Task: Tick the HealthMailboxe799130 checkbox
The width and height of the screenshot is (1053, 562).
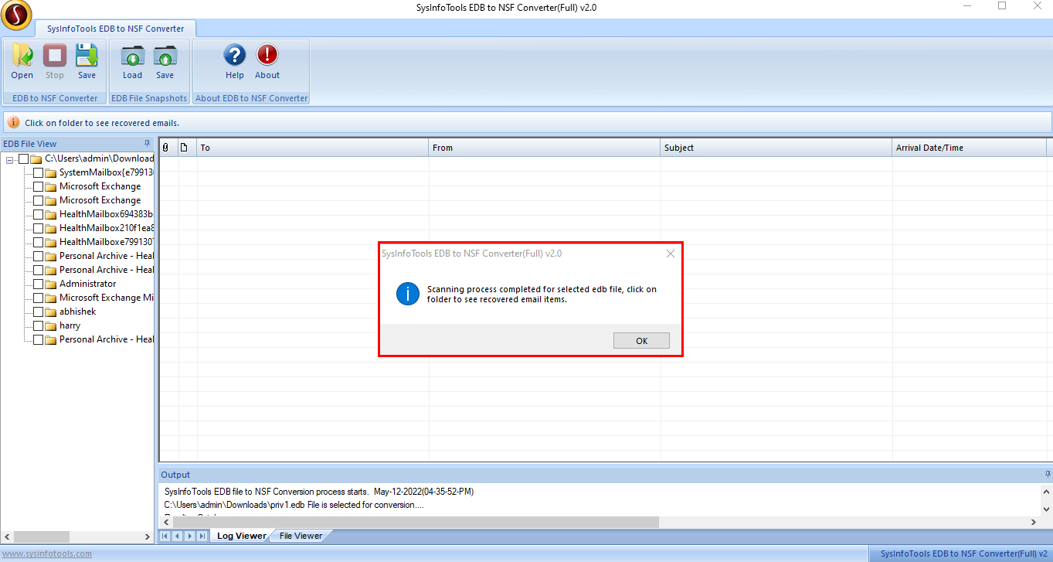Action: (x=39, y=242)
